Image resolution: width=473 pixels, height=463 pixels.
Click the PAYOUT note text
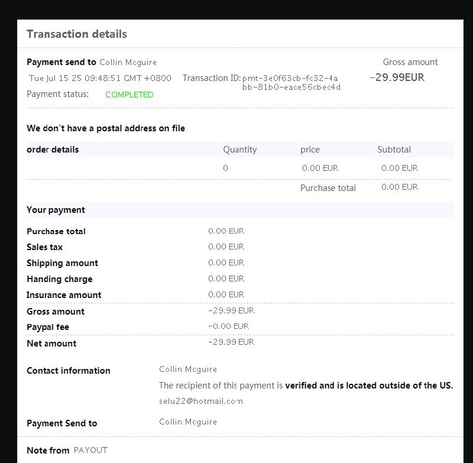90,451
